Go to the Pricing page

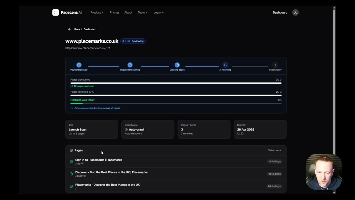point(114,12)
